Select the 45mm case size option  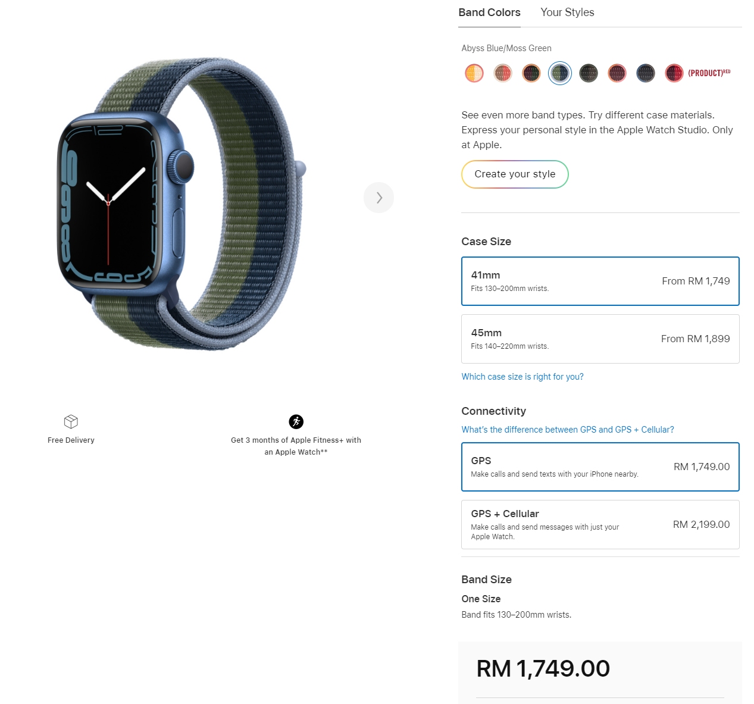[x=600, y=339]
